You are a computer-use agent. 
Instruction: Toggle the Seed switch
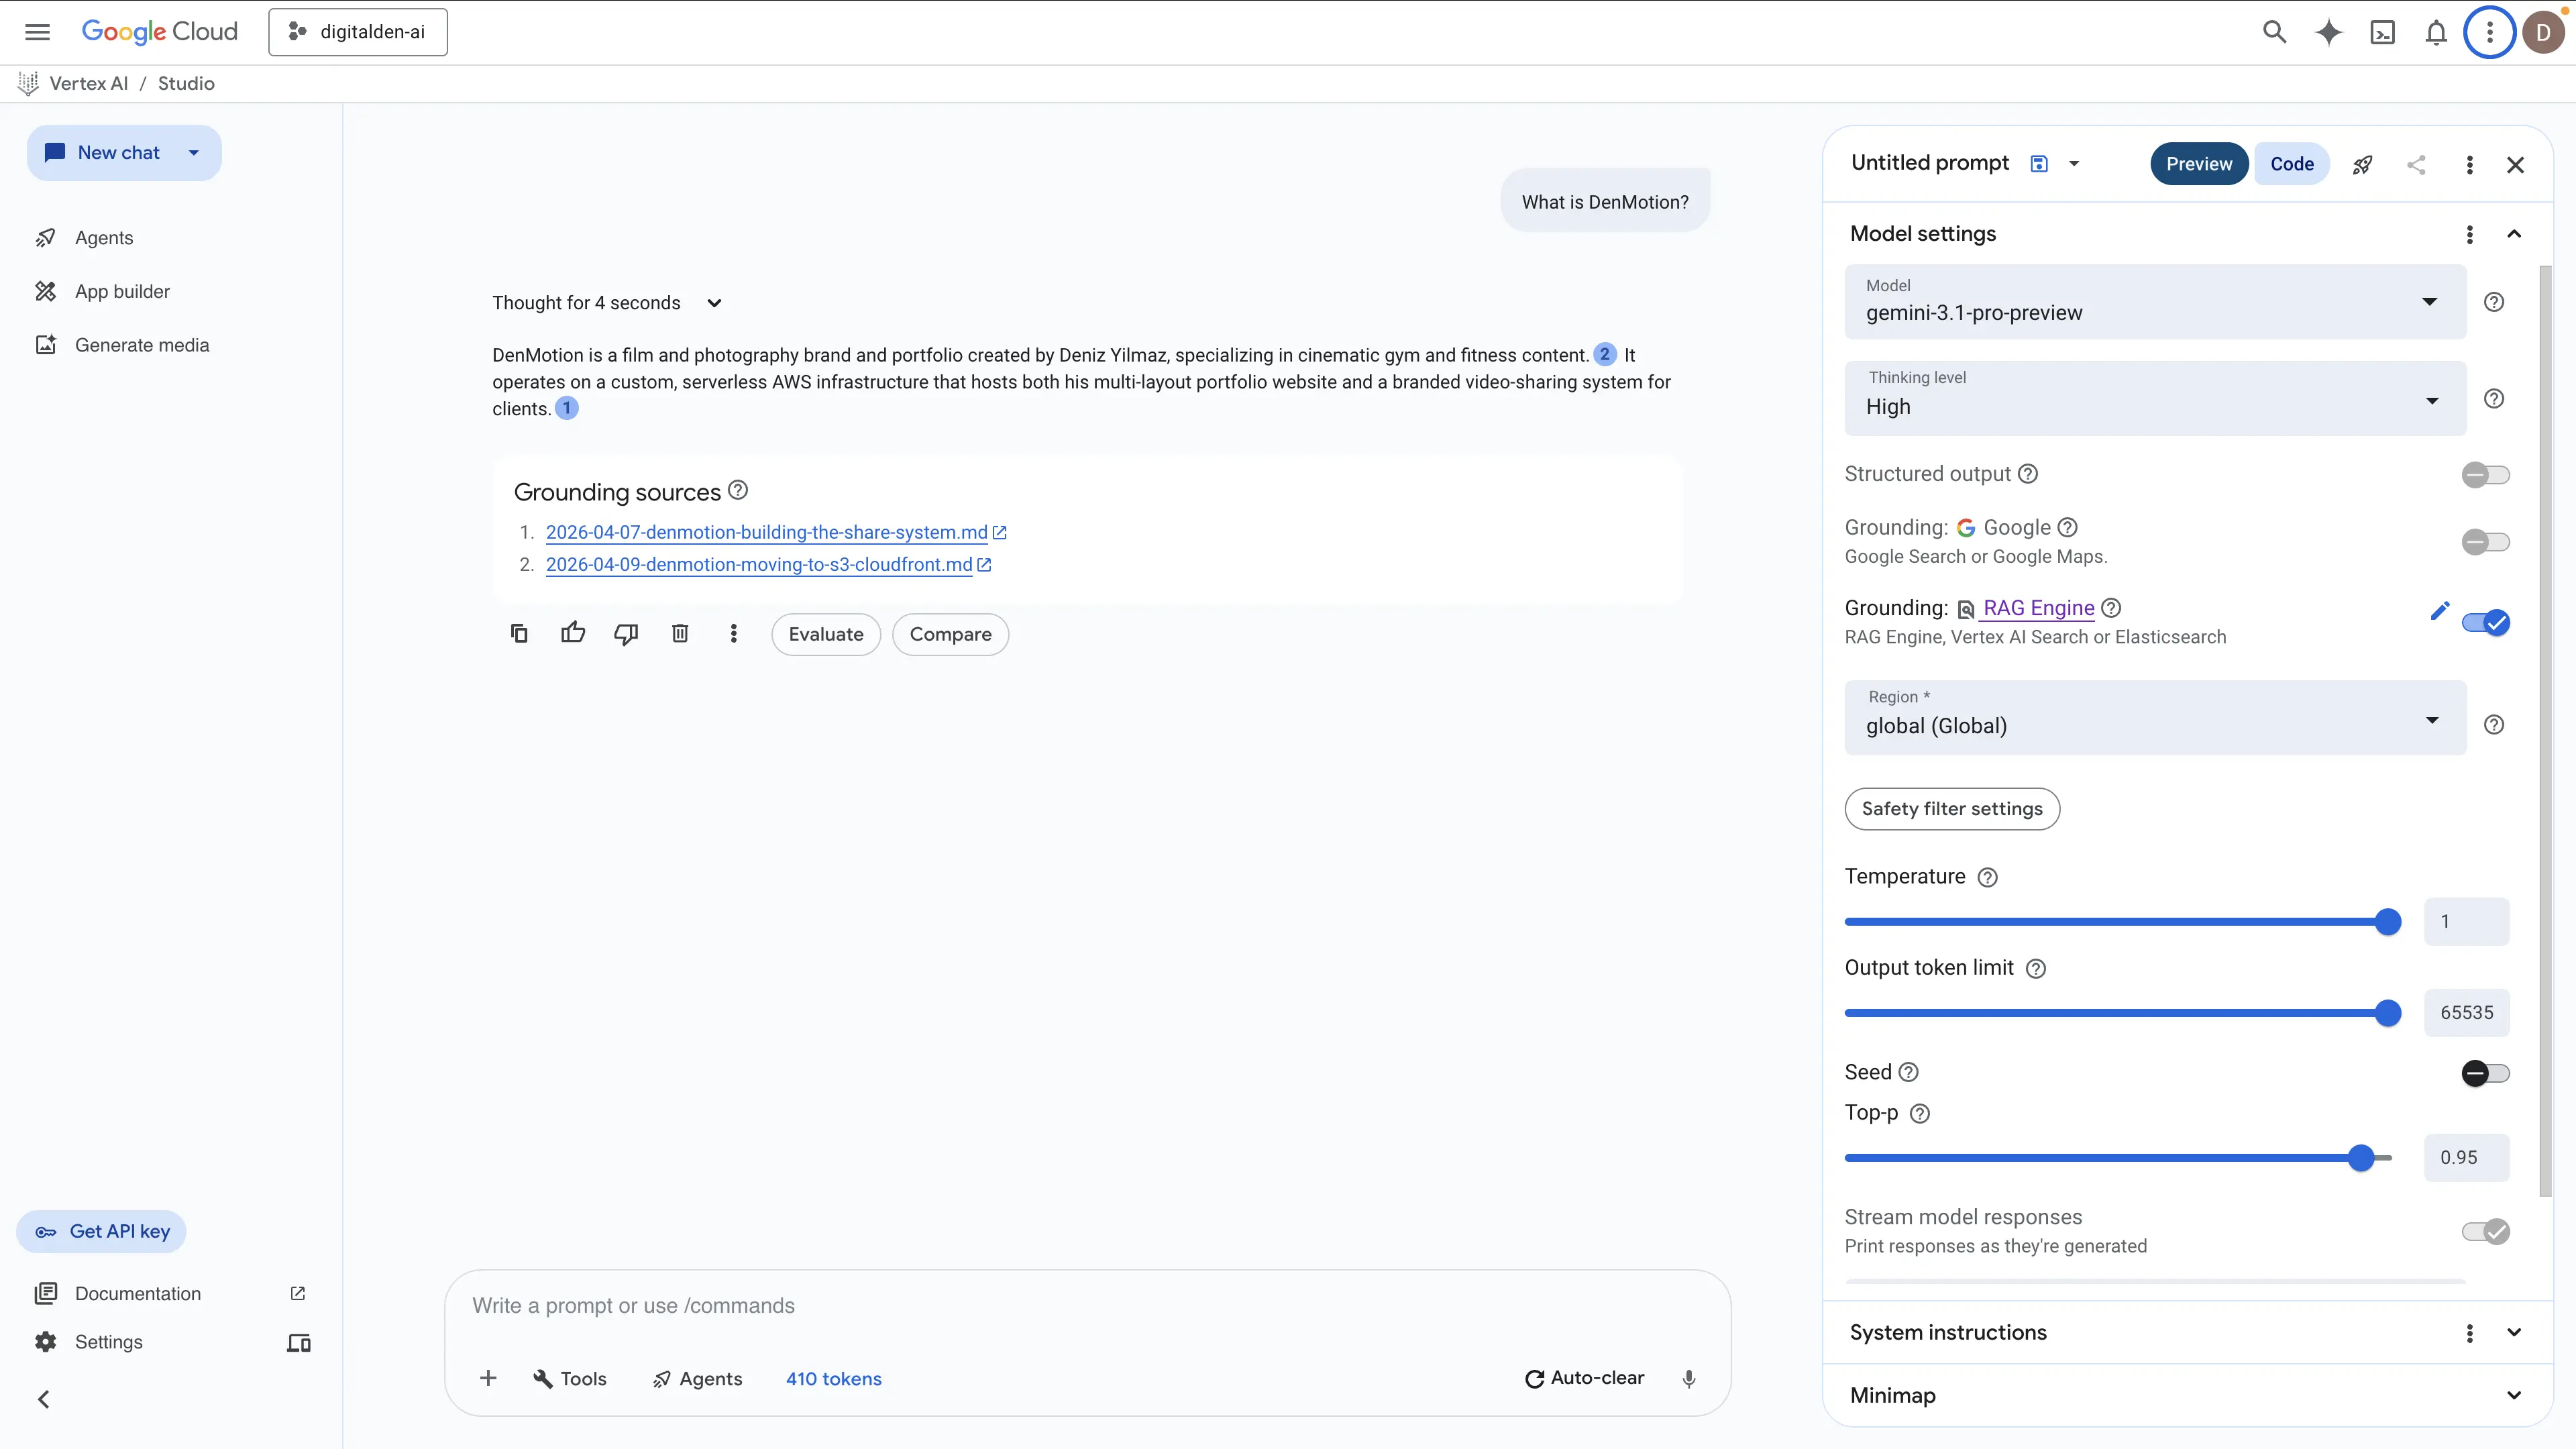[2485, 1073]
